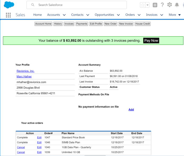Focus the Search Salesforce input field
184x156 pixels.
pyautogui.click(x=79, y=5)
